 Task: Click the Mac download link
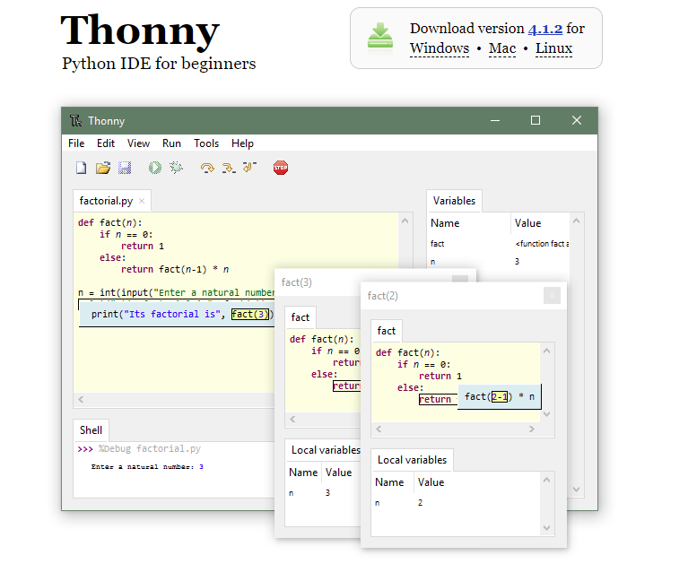coord(502,48)
